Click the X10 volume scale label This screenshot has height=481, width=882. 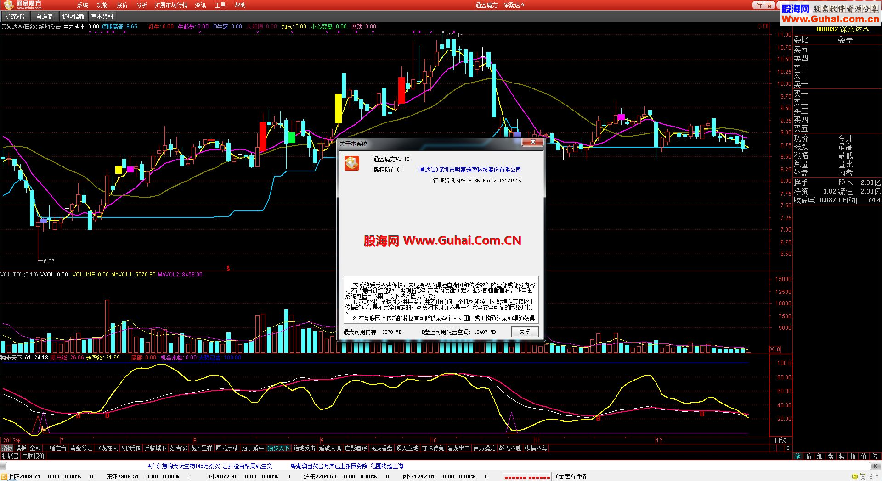[775, 349]
